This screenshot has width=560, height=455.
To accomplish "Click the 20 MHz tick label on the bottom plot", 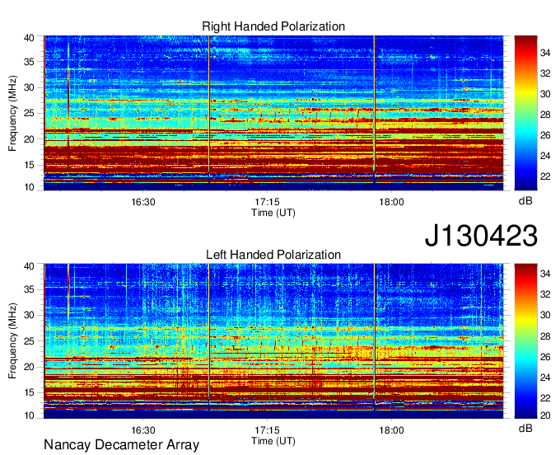I will click(29, 367).
